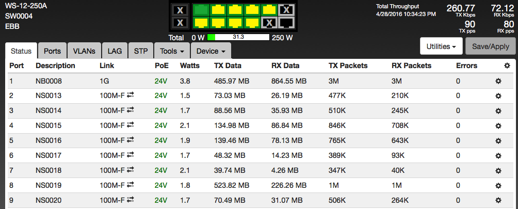Image resolution: width=518 pixels, height=209 pixels.
Task: Click the link arrows icon for port 8
Action: (131, 185)
